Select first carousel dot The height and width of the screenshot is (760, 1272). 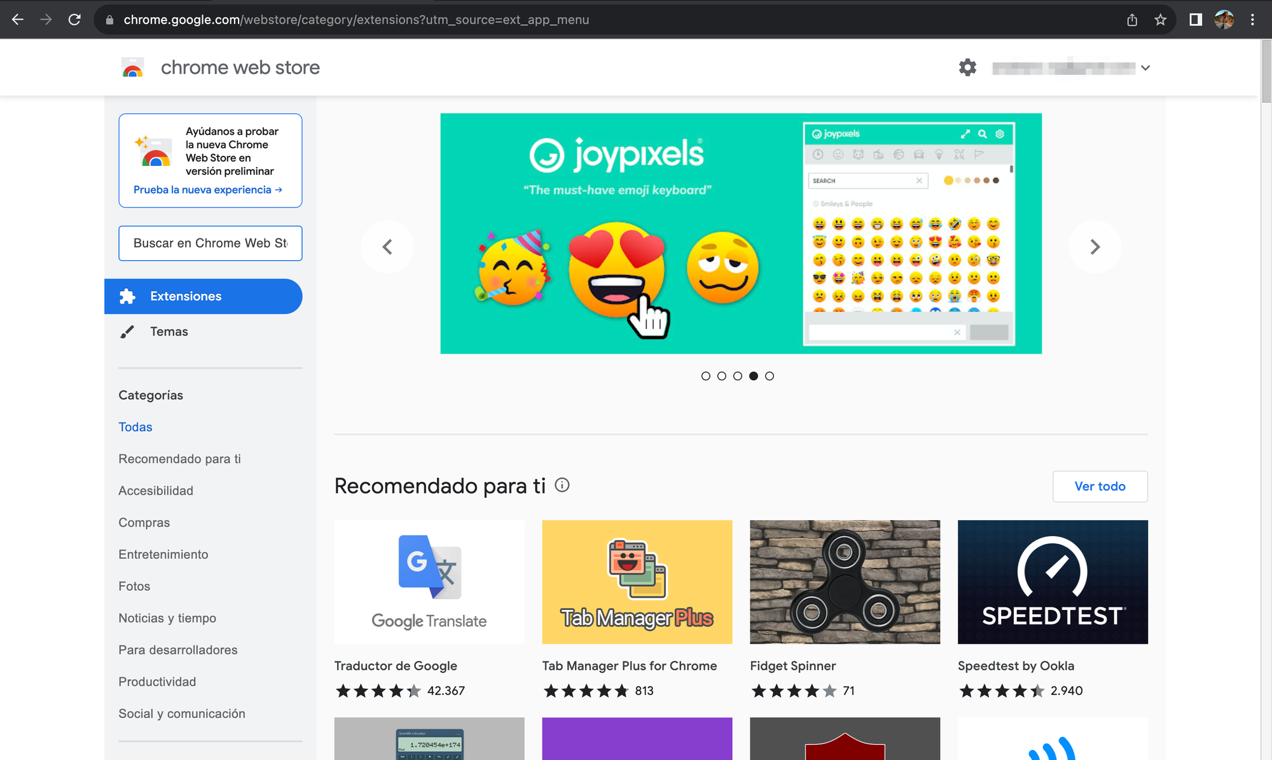[705, 376]
